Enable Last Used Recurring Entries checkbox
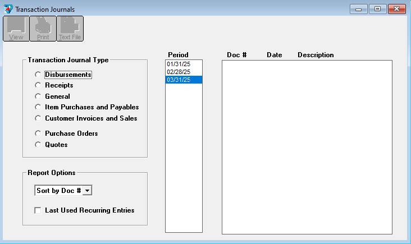 pos(38,210)
